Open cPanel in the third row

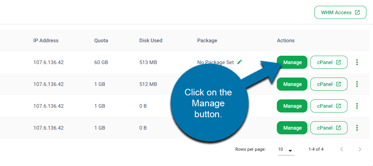coord(329,106)
